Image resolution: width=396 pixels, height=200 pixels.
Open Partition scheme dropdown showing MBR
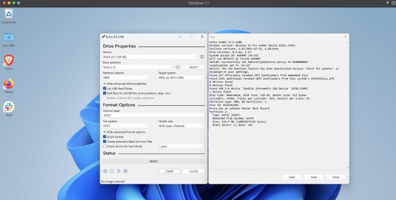pyautogui.click(x=126, y=78)
